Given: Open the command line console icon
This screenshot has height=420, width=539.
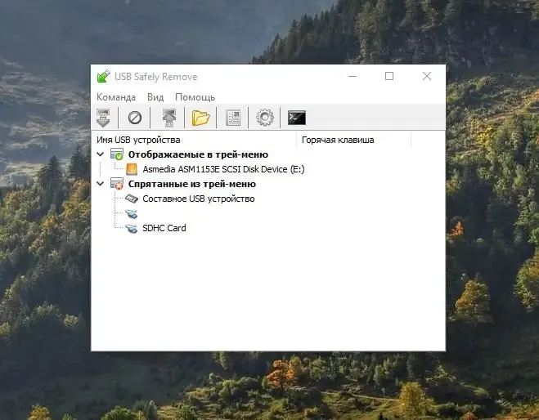Looking at the screenshot, I should tap(297, 118).
